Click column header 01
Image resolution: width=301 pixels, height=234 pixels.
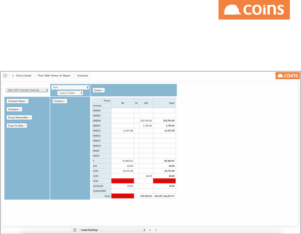coord(136,103)
